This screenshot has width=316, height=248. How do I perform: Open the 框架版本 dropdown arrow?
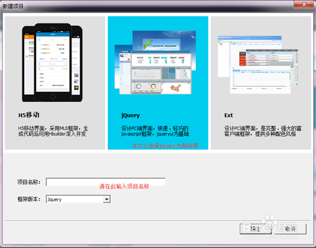coord(107,200)
